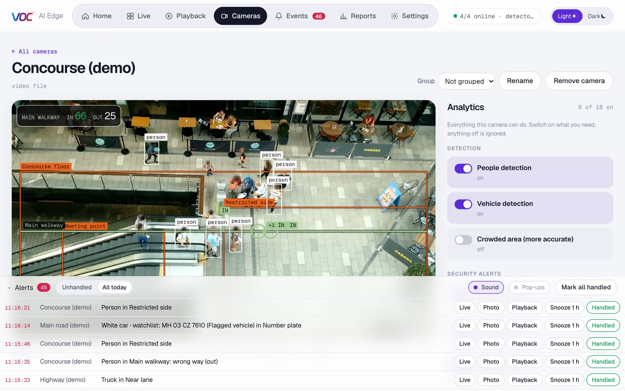Viewport: 625px width, 391px height.
Task: Toggle the Sound alert option
Action: click(486, 287)
